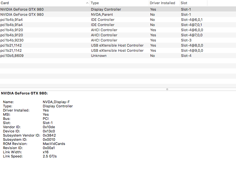
Task: Click the Slot-1 value in detail pane
Action: (x=48, y=123)
